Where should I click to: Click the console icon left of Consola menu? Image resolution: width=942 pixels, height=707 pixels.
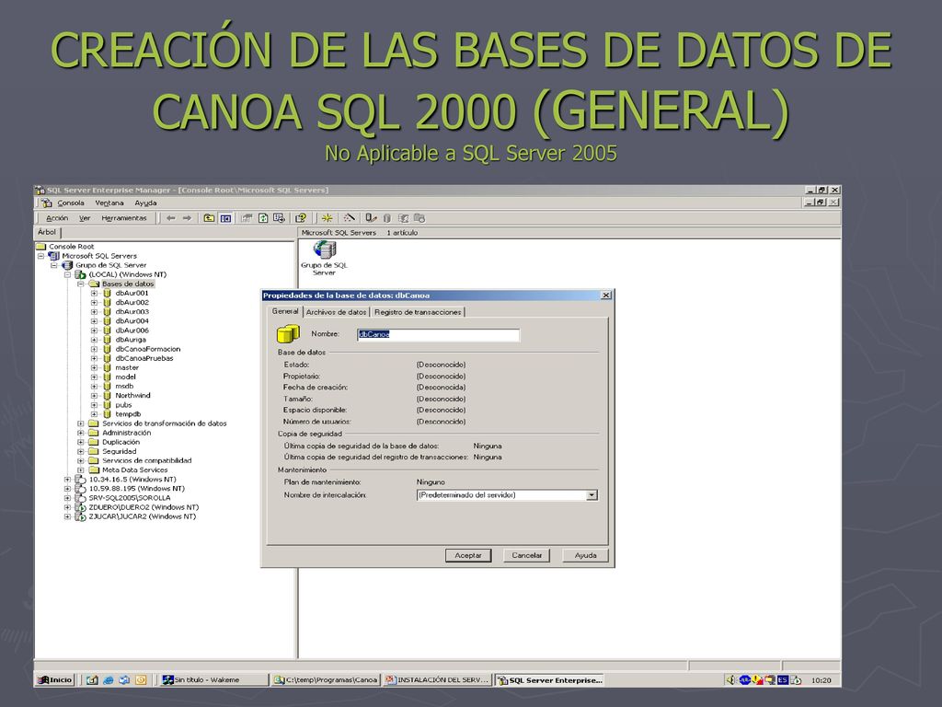click(x=47, y=203)
